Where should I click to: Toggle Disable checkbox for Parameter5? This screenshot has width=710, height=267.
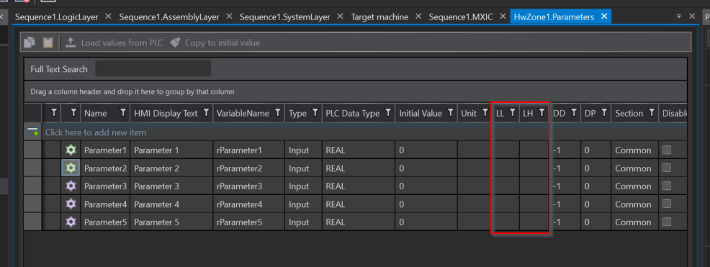[x=667, y=222]
